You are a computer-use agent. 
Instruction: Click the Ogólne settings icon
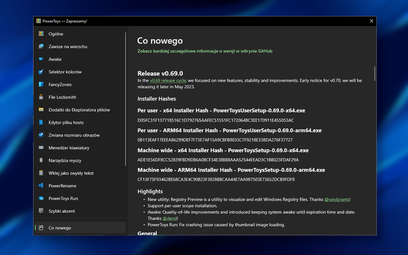pos(41,34)
